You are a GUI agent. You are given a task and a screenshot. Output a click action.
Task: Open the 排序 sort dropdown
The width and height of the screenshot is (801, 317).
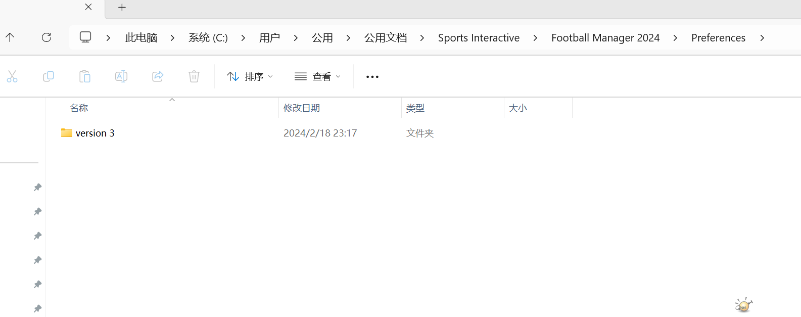pos(250,76)
